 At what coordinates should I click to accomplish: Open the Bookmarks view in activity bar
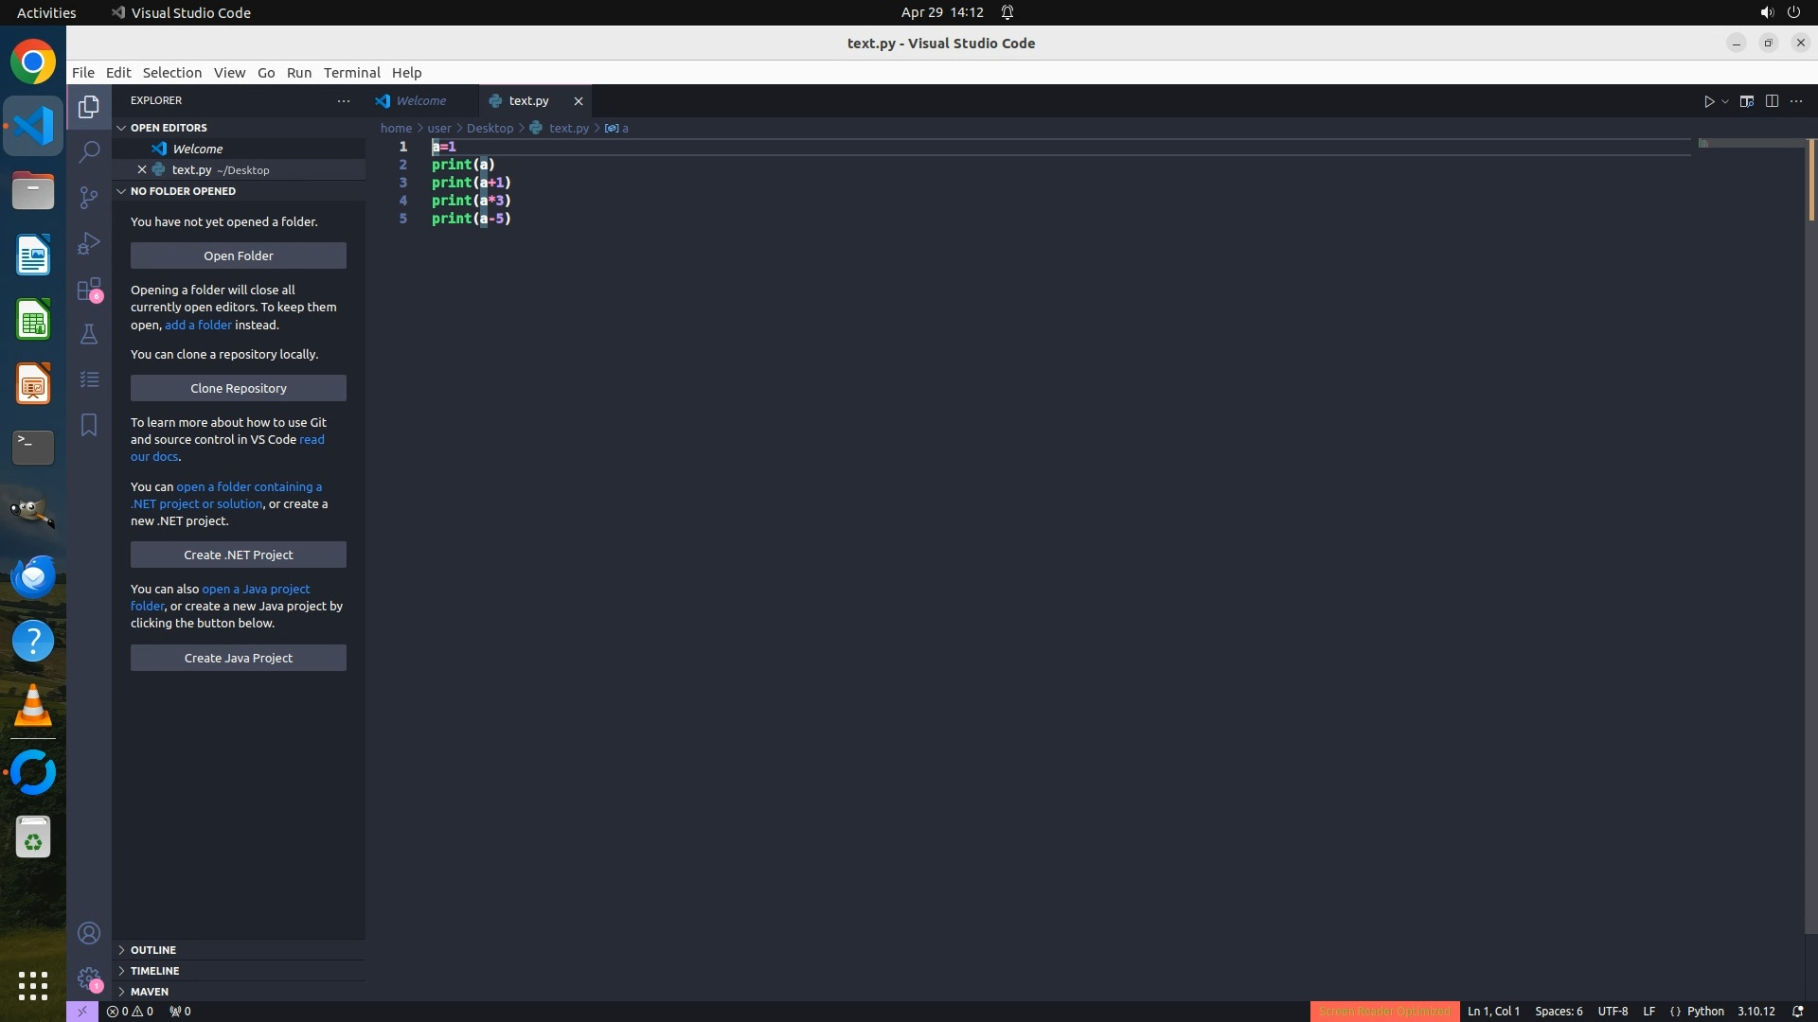(x=89, y=425)
